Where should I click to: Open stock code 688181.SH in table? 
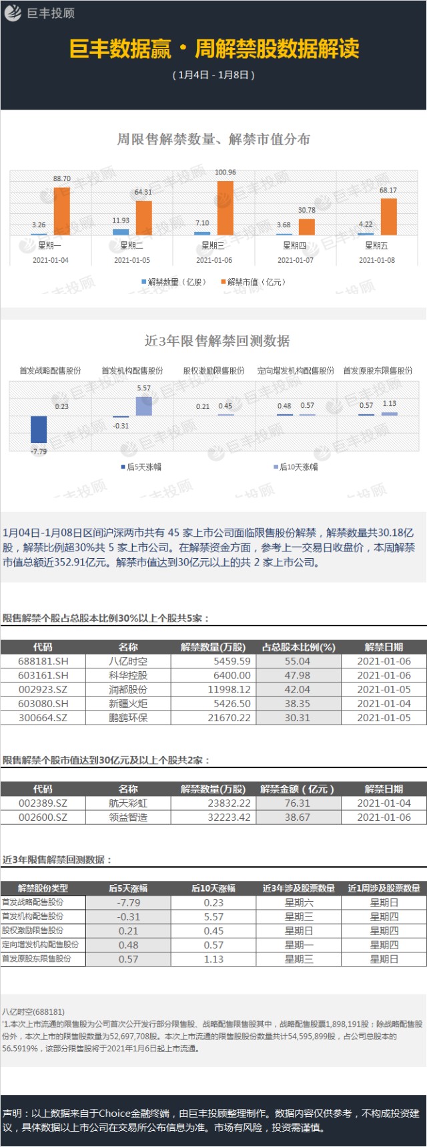tap(43, 661)
